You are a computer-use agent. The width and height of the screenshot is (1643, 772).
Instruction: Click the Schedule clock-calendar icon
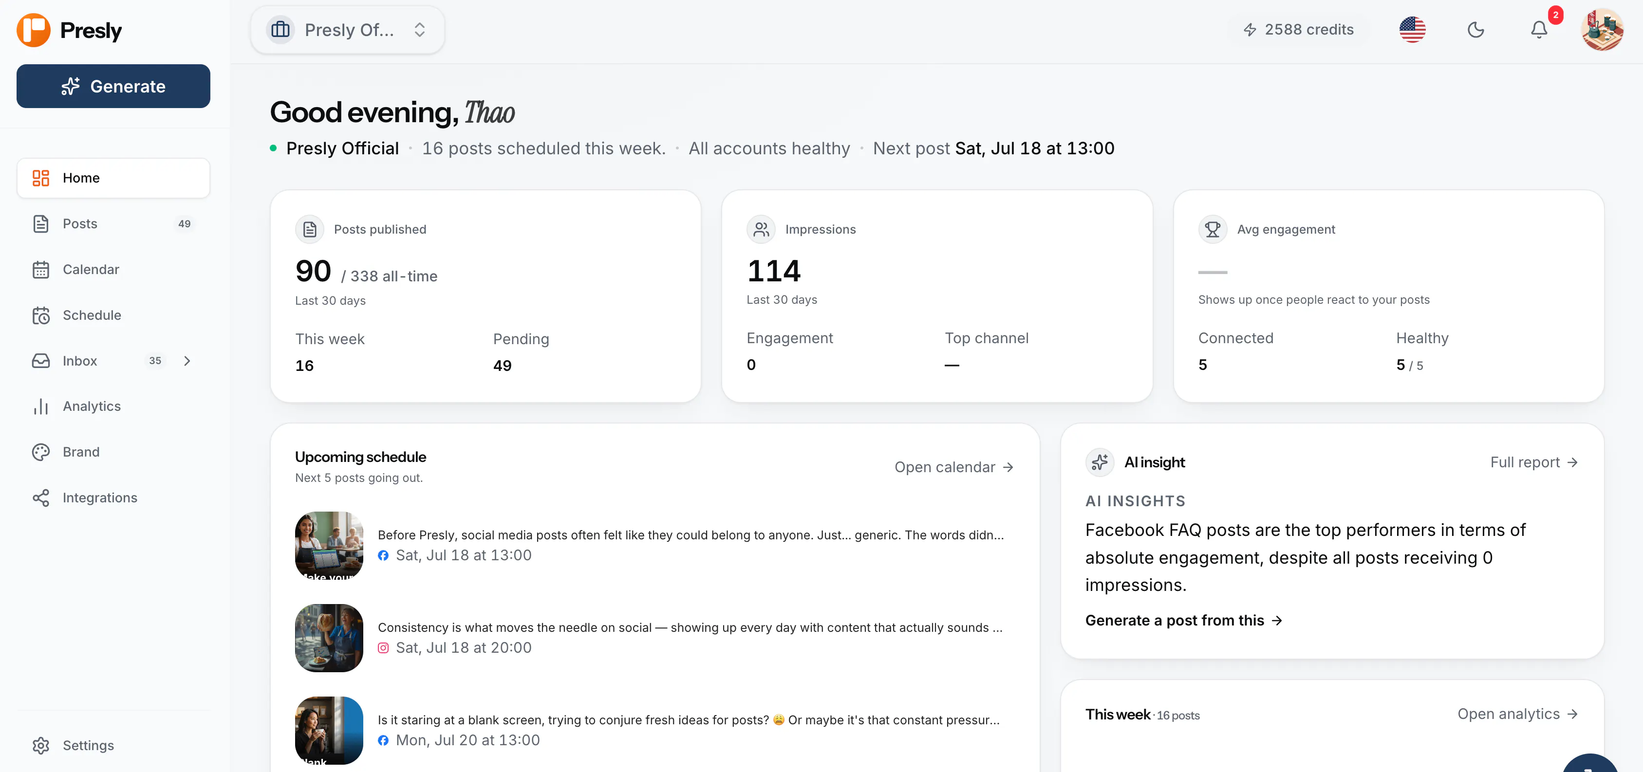41,315
